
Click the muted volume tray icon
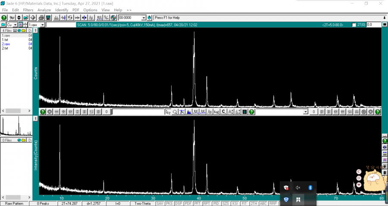pos(298,187)
